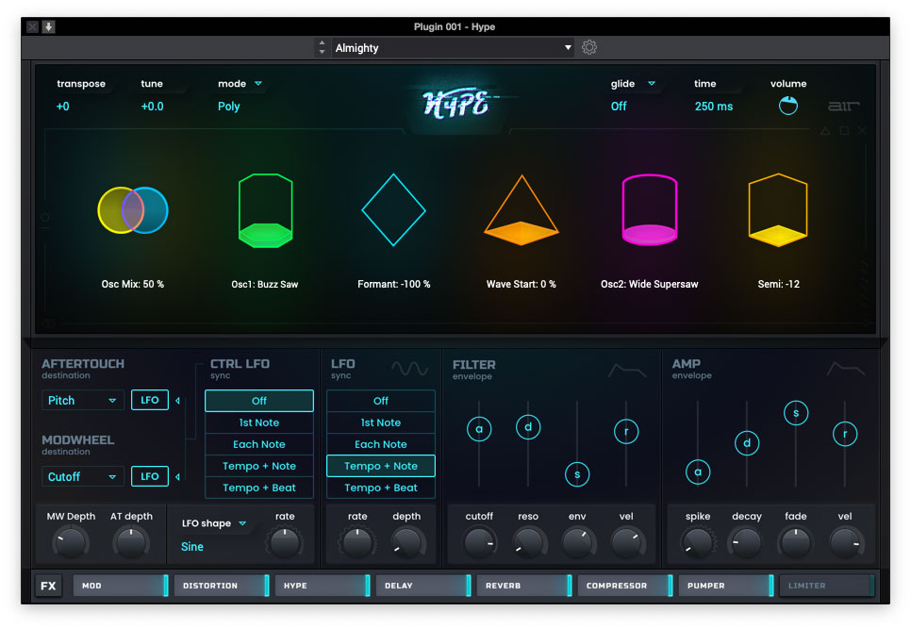Click the orange Wave Start pyramid icon
The height and width of the screenshot is (629, 911).
pos(521,211)
